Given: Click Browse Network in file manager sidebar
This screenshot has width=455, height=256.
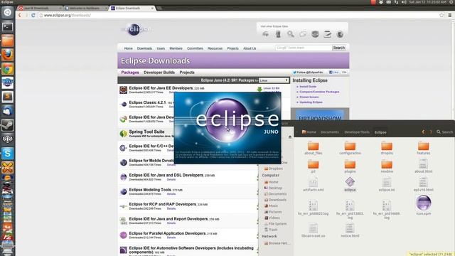Looking at the screenshot, I should tap(277, 243).
